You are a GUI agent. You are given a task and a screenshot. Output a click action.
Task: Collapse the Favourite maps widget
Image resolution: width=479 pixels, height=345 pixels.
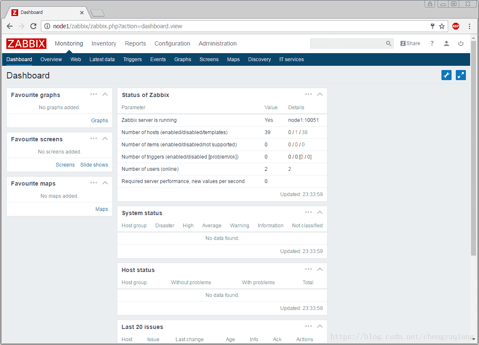(x=105, y=183)
